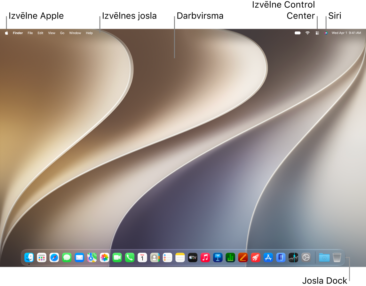This screenshot has height=286, width=366.
Task: Open the Edit menu
Action: pos(40,33)
